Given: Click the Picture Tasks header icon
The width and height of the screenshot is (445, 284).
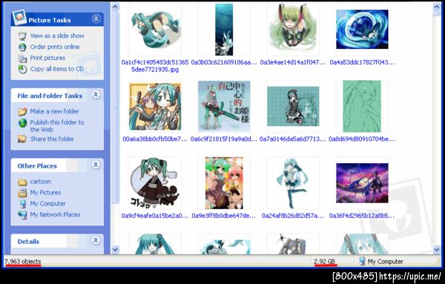Looking at the screenshot, I should tap(19, 18).
